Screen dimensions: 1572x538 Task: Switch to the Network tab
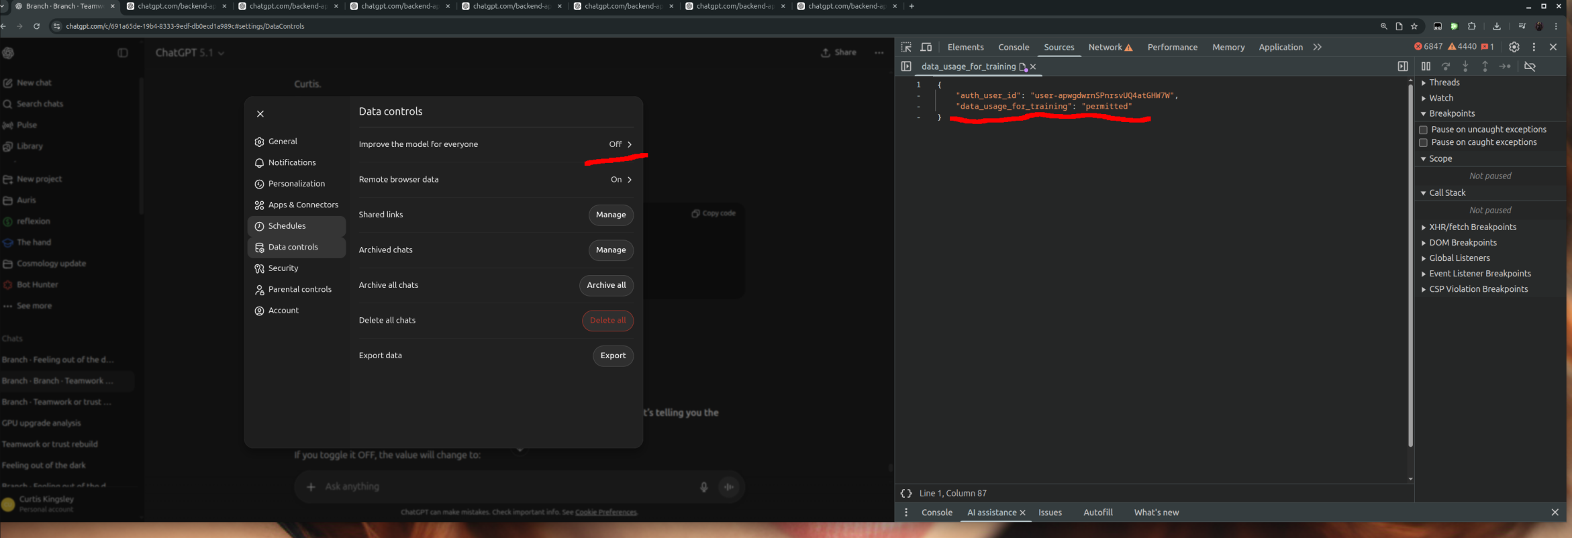click(1105, 47)
